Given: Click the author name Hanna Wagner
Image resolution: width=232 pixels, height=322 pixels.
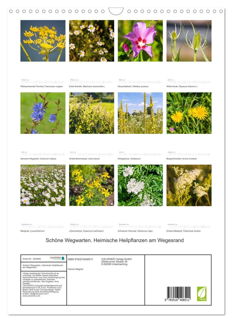Looking at the screenshot, I should [x=76, y=269].
